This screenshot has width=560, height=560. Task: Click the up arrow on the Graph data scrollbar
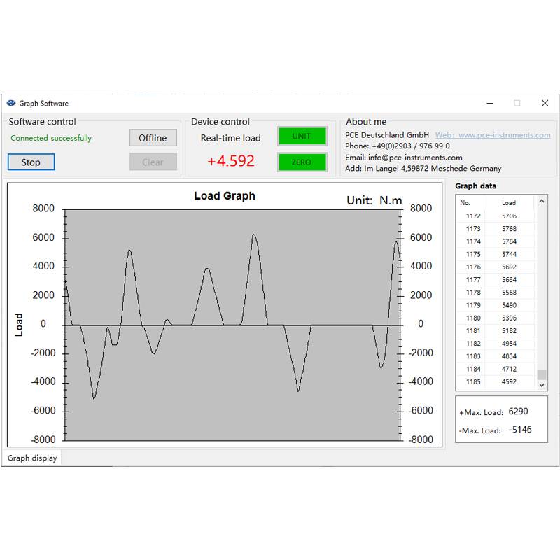click(541, 202)
